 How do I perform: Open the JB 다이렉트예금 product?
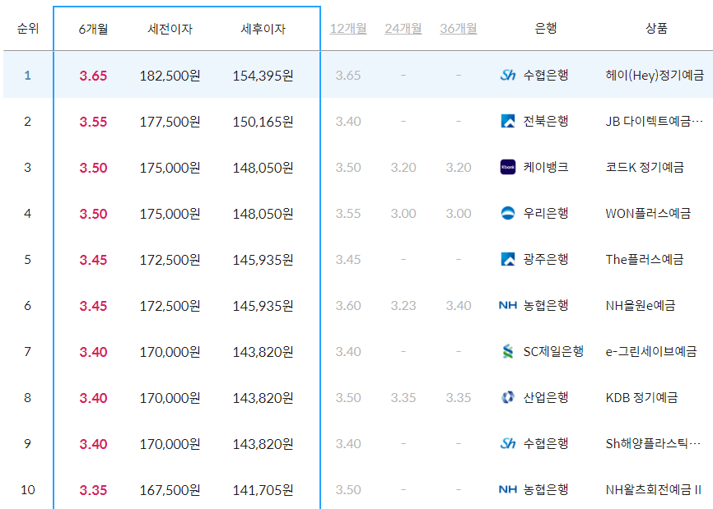pyautogui.click(x=654, y=121)
